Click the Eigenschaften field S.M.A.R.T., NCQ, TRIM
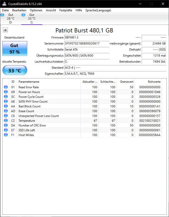Viewport: 169px width, 217px height. tap(116, 74)
